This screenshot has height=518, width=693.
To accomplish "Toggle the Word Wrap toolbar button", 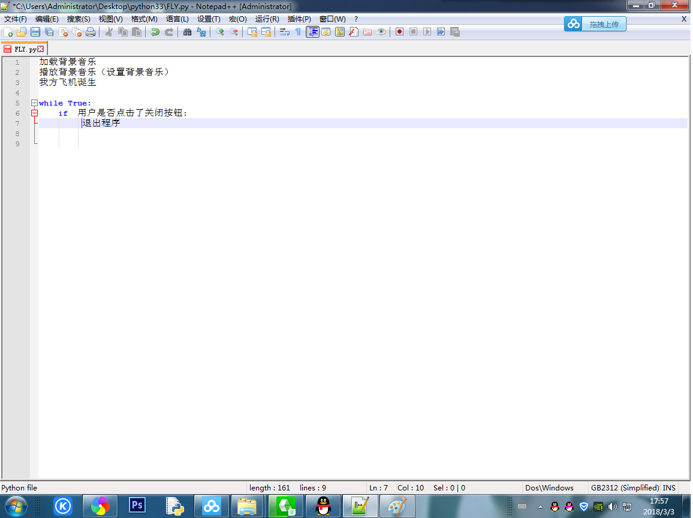I will coord(285,32).
